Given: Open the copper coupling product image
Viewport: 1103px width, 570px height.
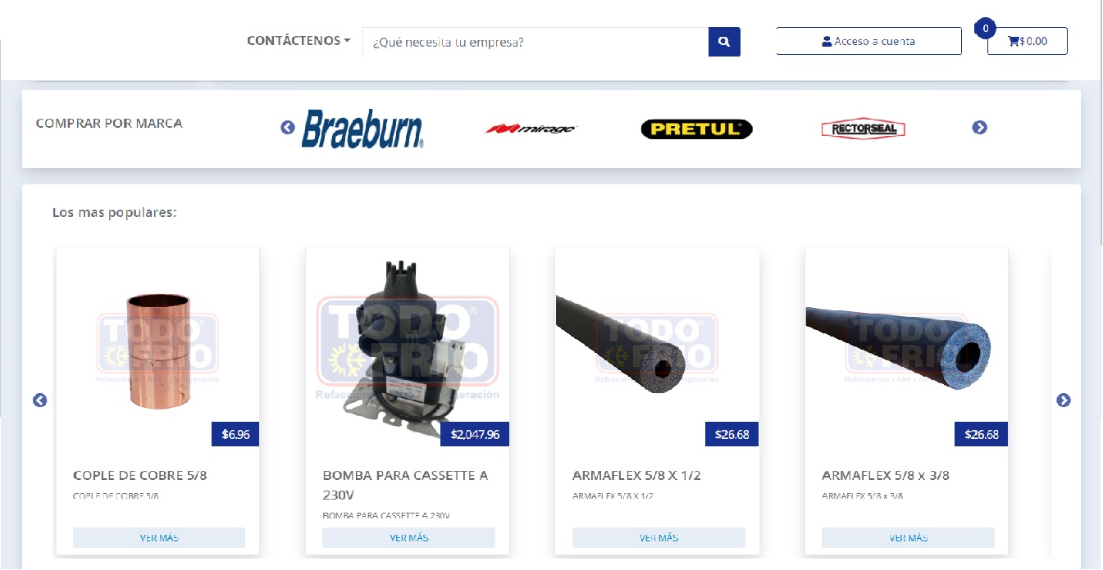Looking at the screenshot, I should click(x=157, y=351).
